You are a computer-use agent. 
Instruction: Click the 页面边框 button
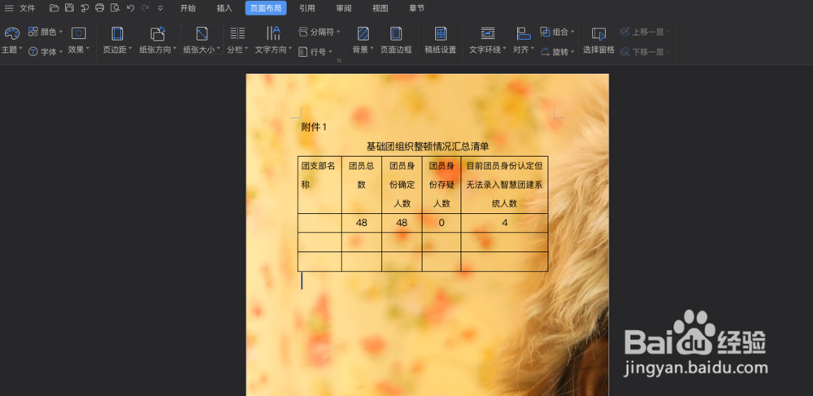pyautogui.click(x=396, y=40)
